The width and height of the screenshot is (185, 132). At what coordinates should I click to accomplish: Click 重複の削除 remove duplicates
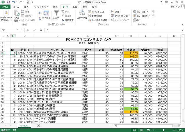click(x=95, y=16)
